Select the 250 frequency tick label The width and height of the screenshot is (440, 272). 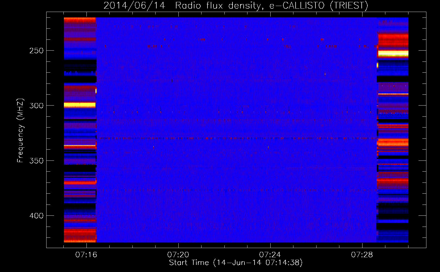[x=36, y=51]
